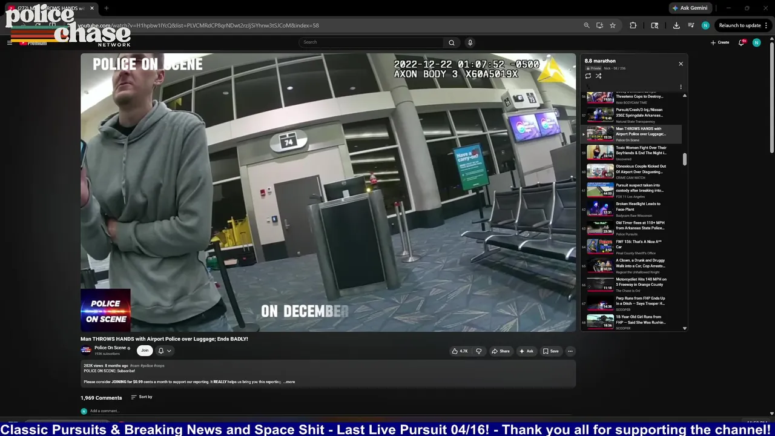This screenshot has width=775, height=436.
Task: Click the YouTube search magnifier button
Action: [451, 42]
